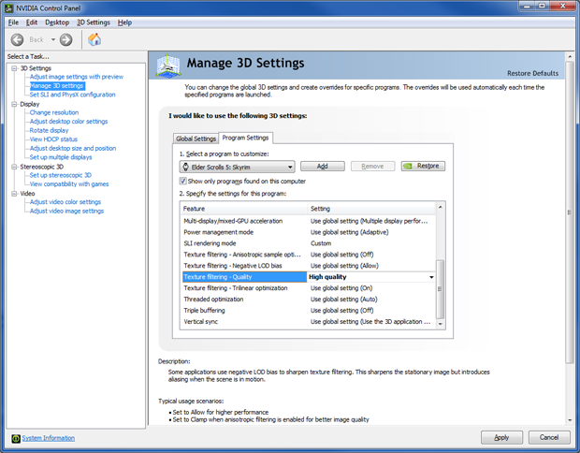Click the NVIDIA Control Panel title bar icon
This screenshot has width=580, height=453.
9,7
